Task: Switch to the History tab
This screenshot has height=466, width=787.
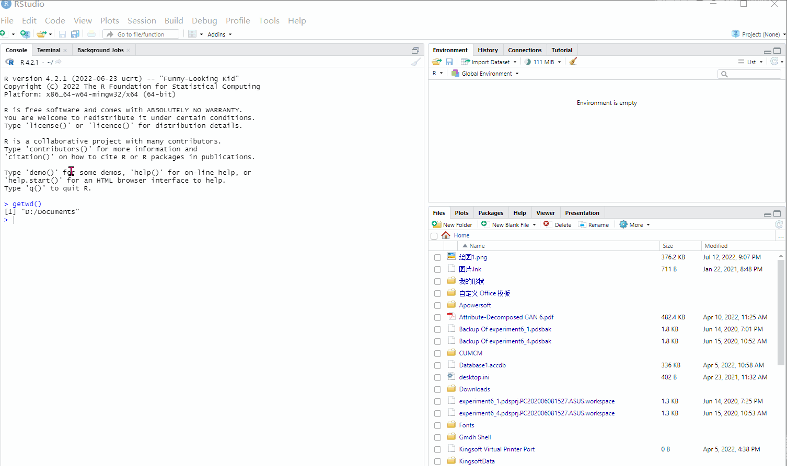Action: tap(488, 50)
